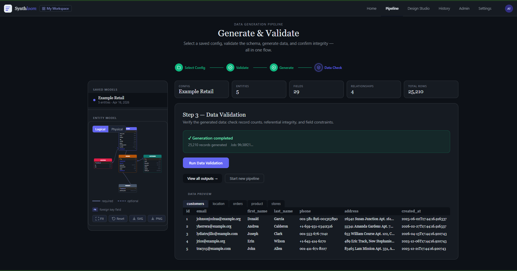Click Start new pipeline button
Image resolution: width=517 pixels, height=271 pixels.
click(244, 178)
